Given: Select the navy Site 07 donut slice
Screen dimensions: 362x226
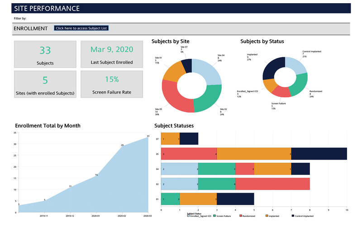Looking at the screenshot, I should click(x=187, y=65).
